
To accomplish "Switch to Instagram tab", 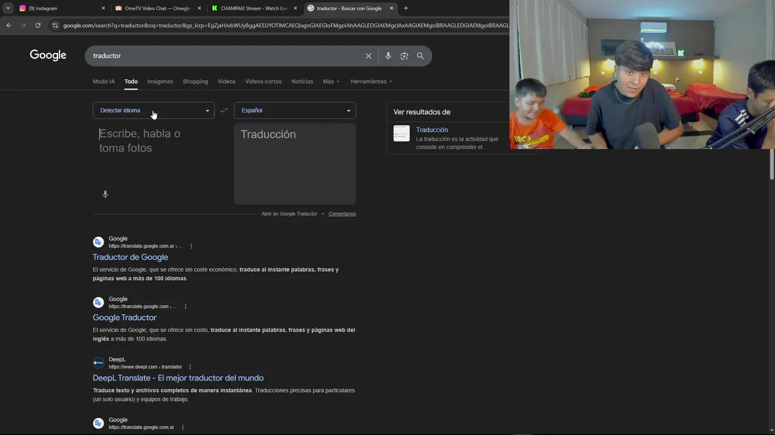I will click(x=61, y=8).
